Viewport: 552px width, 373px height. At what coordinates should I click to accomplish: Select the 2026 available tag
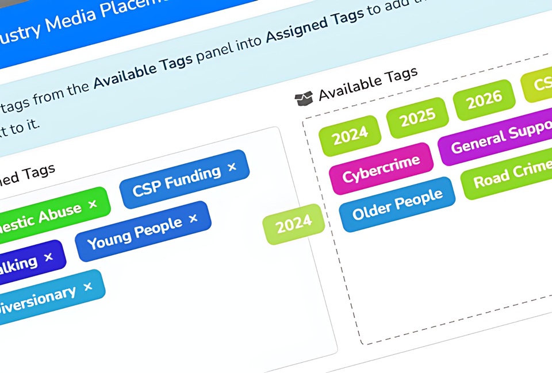[484, 100]
